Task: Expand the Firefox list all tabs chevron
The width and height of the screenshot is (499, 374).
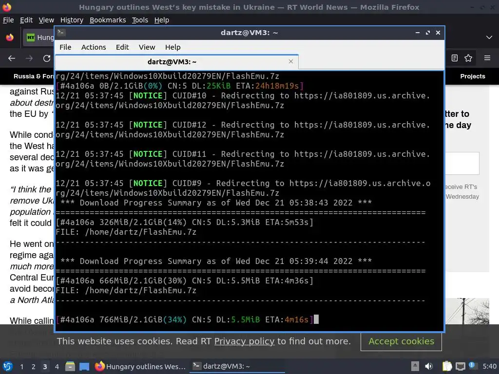Action: (489, 37)
